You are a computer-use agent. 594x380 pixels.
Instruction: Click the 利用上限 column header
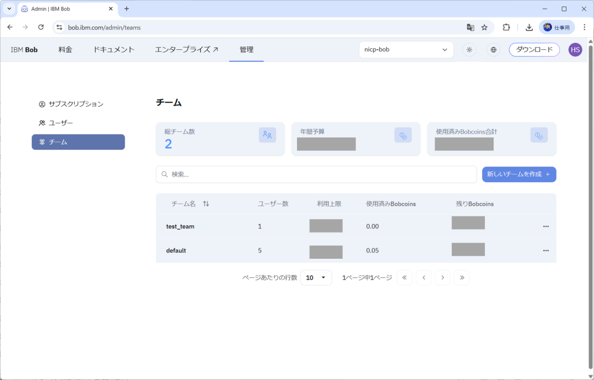pos(329,204)
